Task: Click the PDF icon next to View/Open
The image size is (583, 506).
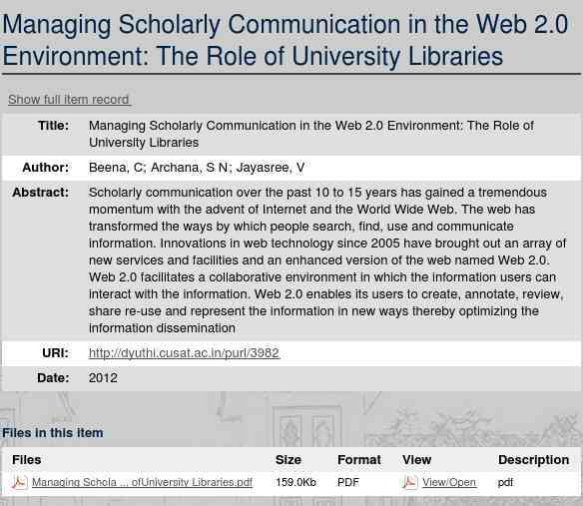Action: tap(409, 483)
